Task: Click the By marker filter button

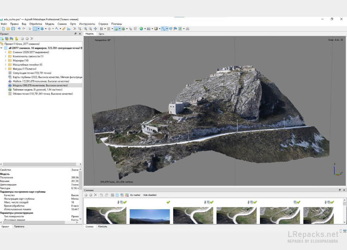Action: [135, 195]
